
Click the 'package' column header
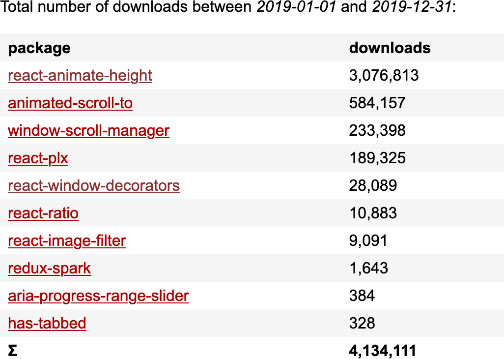click(39, 48)
